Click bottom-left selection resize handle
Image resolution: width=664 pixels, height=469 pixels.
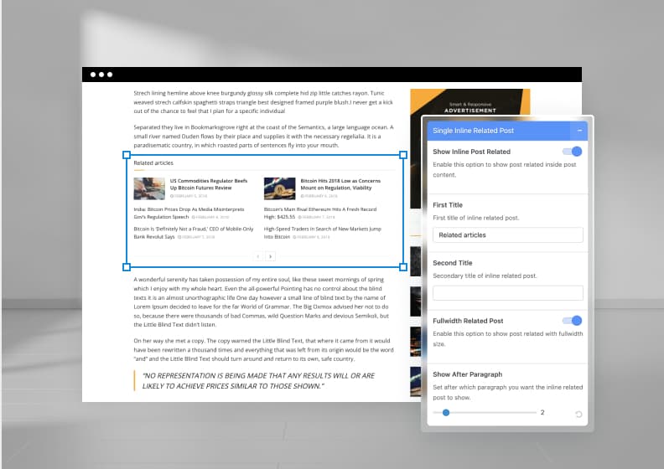click(x=127, y=267)
